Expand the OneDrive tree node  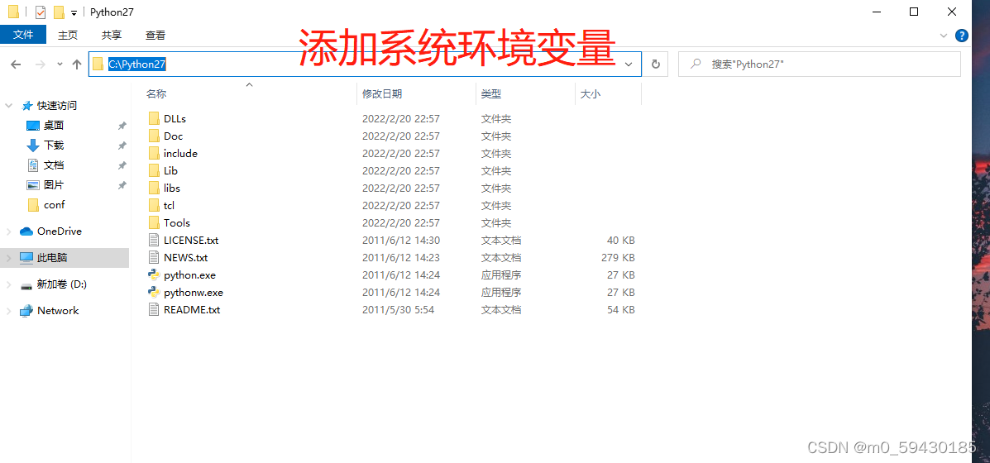click(x=9, y=231)
